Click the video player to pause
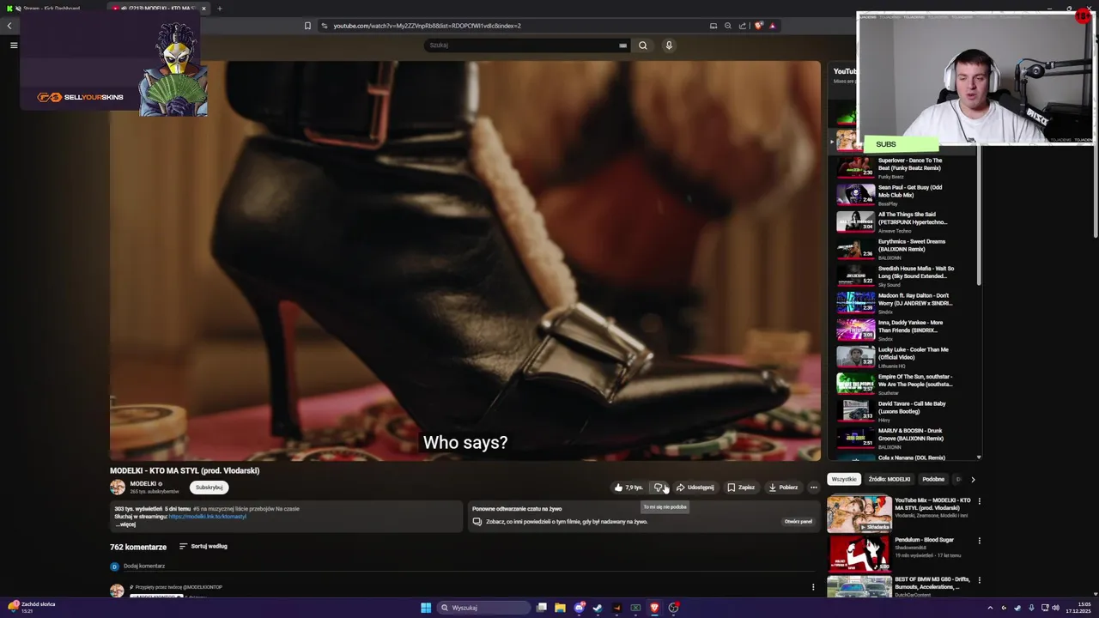 (x=464, y=260)
